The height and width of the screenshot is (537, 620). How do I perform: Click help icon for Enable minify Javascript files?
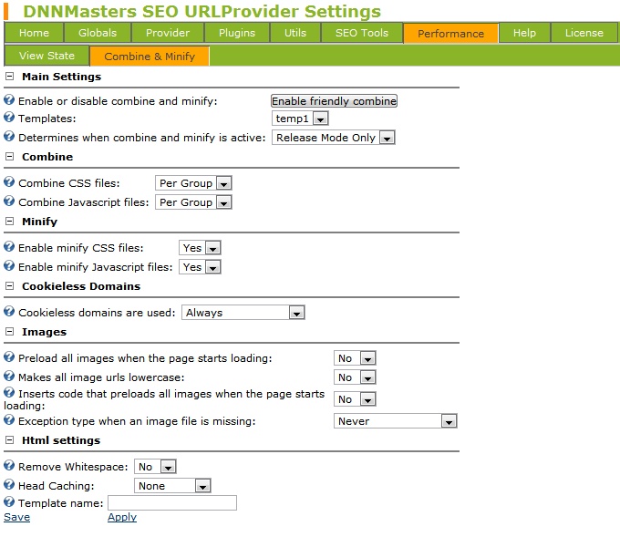pyautogui.click(x=9, y=265)
